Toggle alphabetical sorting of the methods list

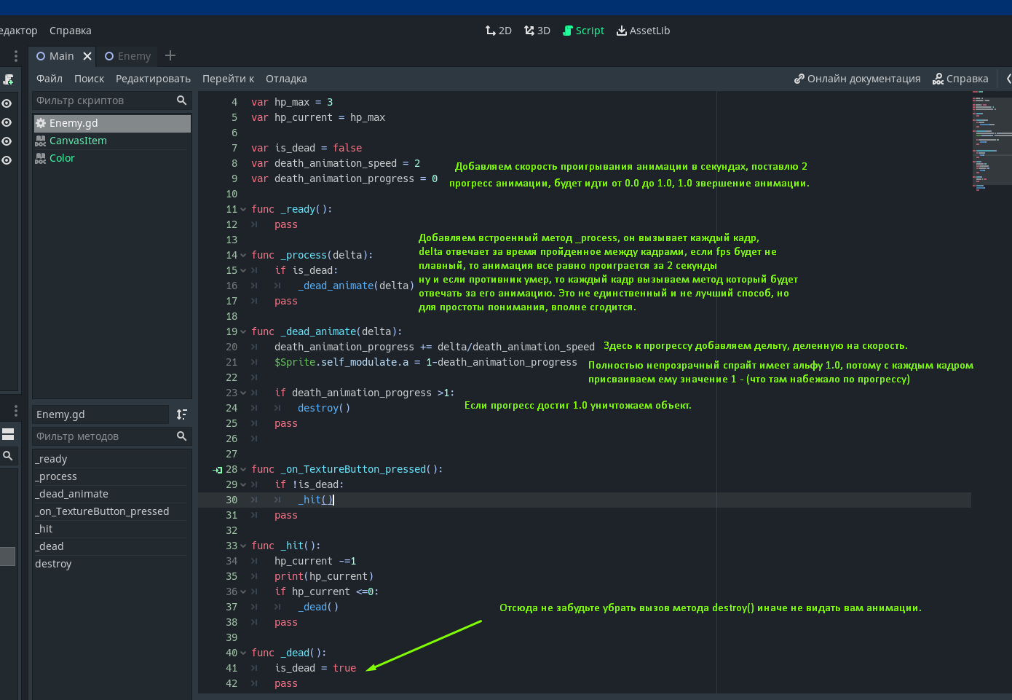pyautogui.click(x=182, y=414)
